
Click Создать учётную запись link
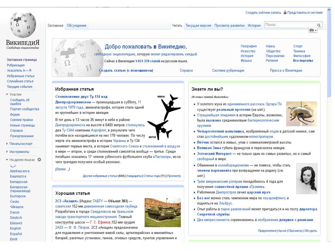click(x=263, y=13)
